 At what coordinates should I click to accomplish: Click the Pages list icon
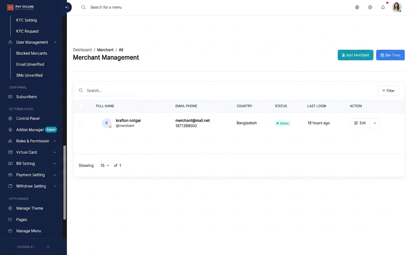click(x=10, y=219)
